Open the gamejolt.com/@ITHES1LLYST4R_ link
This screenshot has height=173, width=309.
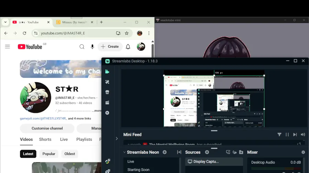(x=43, y=119)
